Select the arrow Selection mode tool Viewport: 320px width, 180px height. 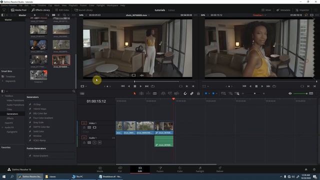[134, 93]
